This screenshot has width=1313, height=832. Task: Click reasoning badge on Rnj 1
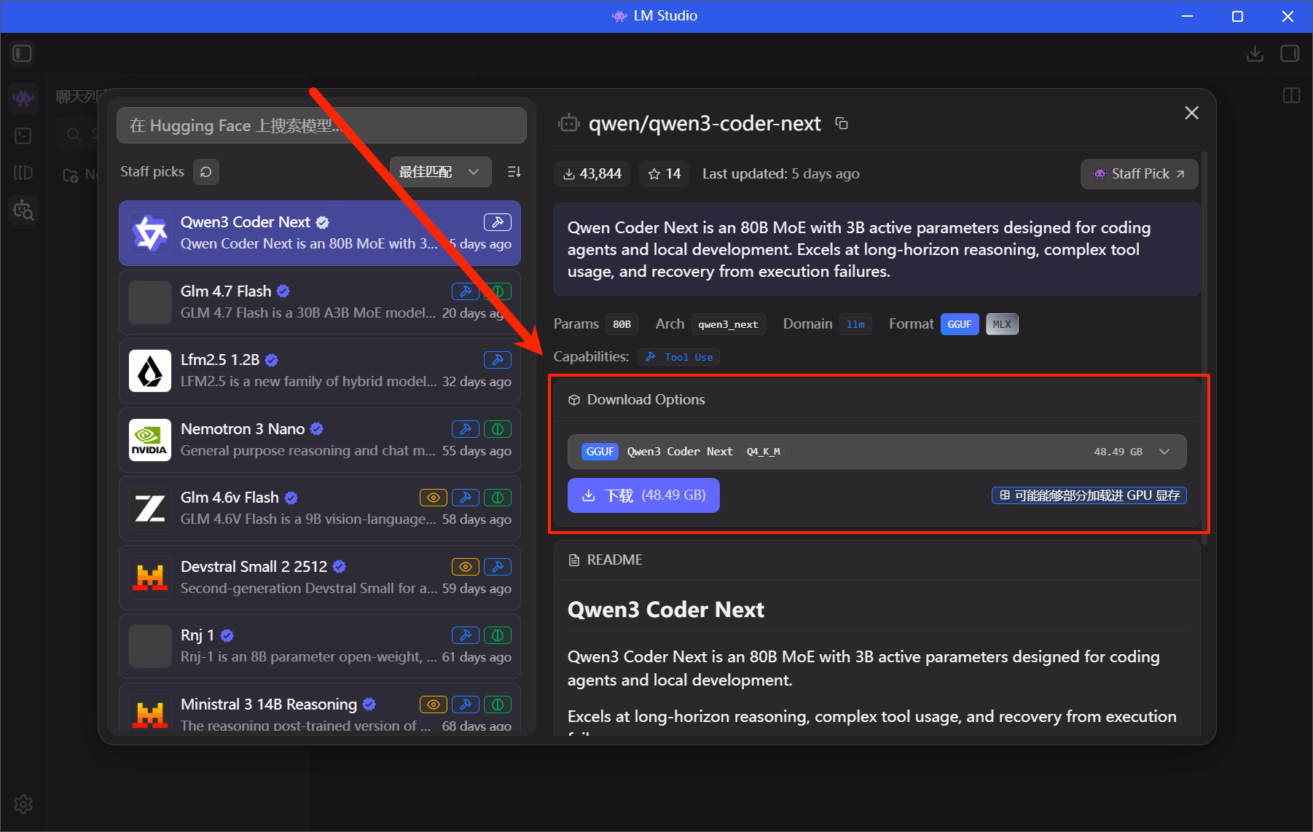coord(498,635)
